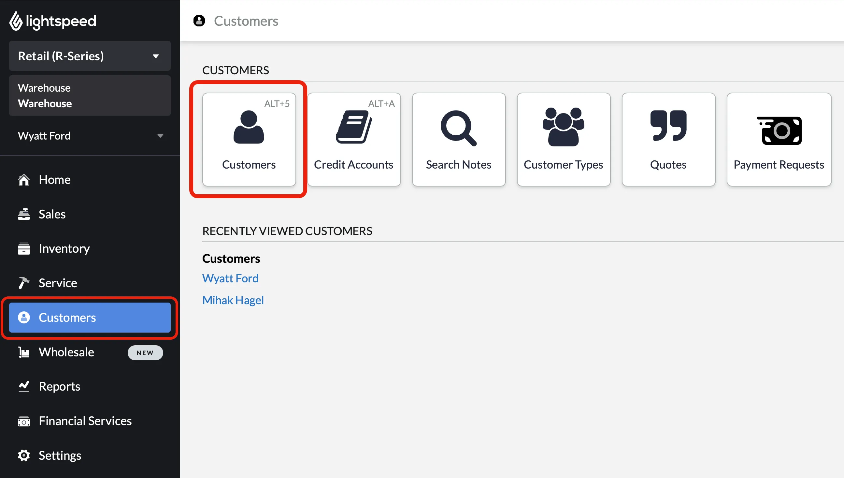
Task: Click the RECENTLY VIEWED CUSTOMERS heading
Action: tap(287, 231)
